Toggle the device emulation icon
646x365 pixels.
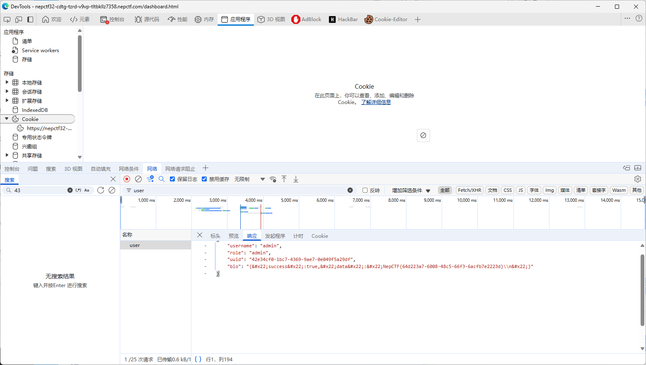(19, 19)
